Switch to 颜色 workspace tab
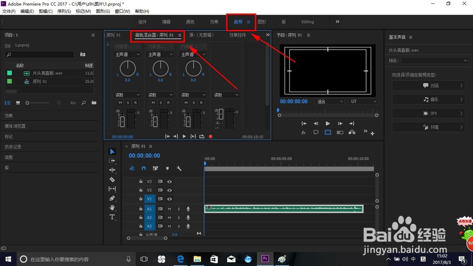 (190, 22)
